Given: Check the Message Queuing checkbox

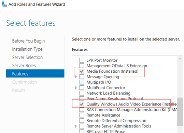Looking at the screenshot, I should click(82, 77).
